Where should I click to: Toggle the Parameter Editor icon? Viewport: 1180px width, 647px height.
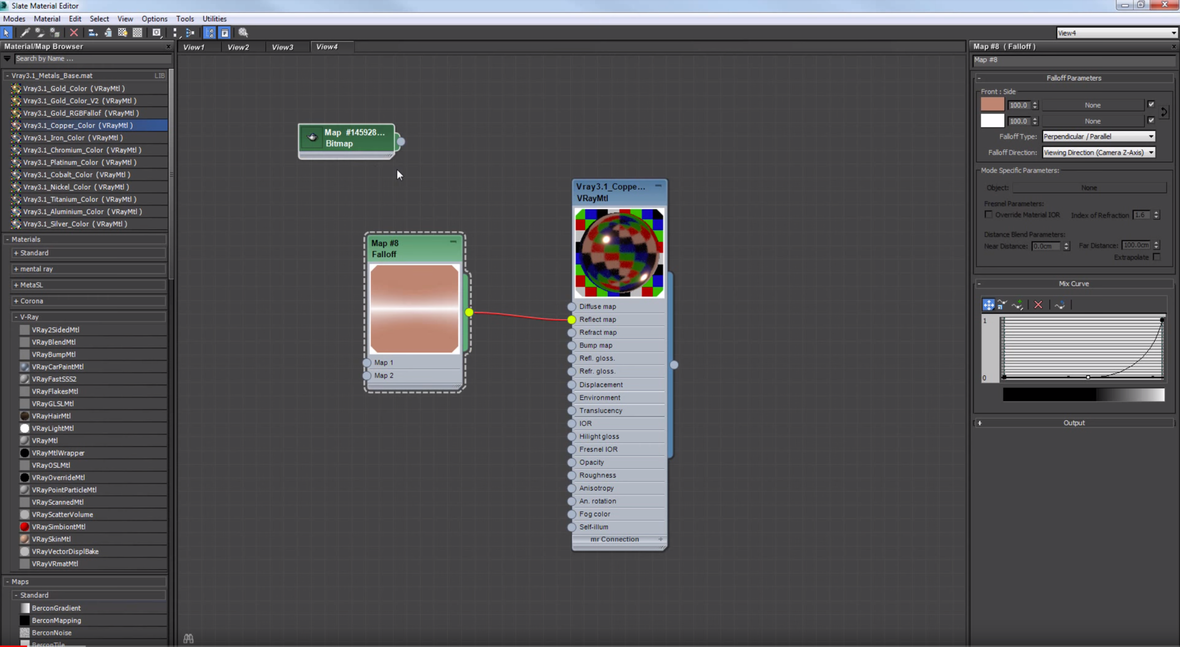point(225,33)
